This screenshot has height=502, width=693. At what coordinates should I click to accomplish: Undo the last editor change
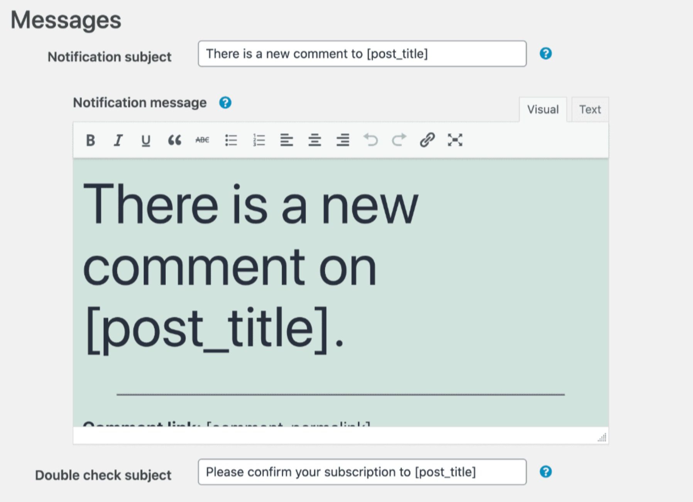(372, 140)
